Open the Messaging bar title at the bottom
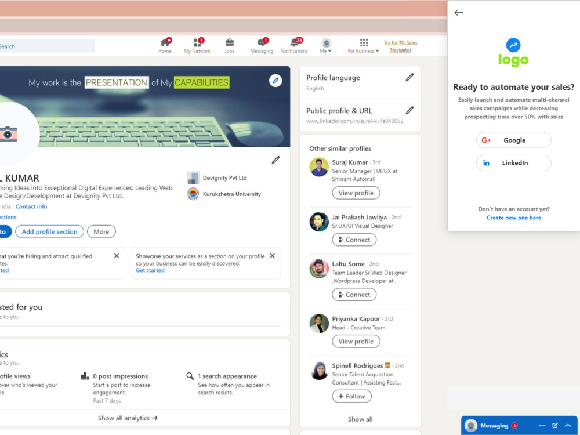Image resolution: width=580 pixels, height=435 pixels. (x=494, y=426)
